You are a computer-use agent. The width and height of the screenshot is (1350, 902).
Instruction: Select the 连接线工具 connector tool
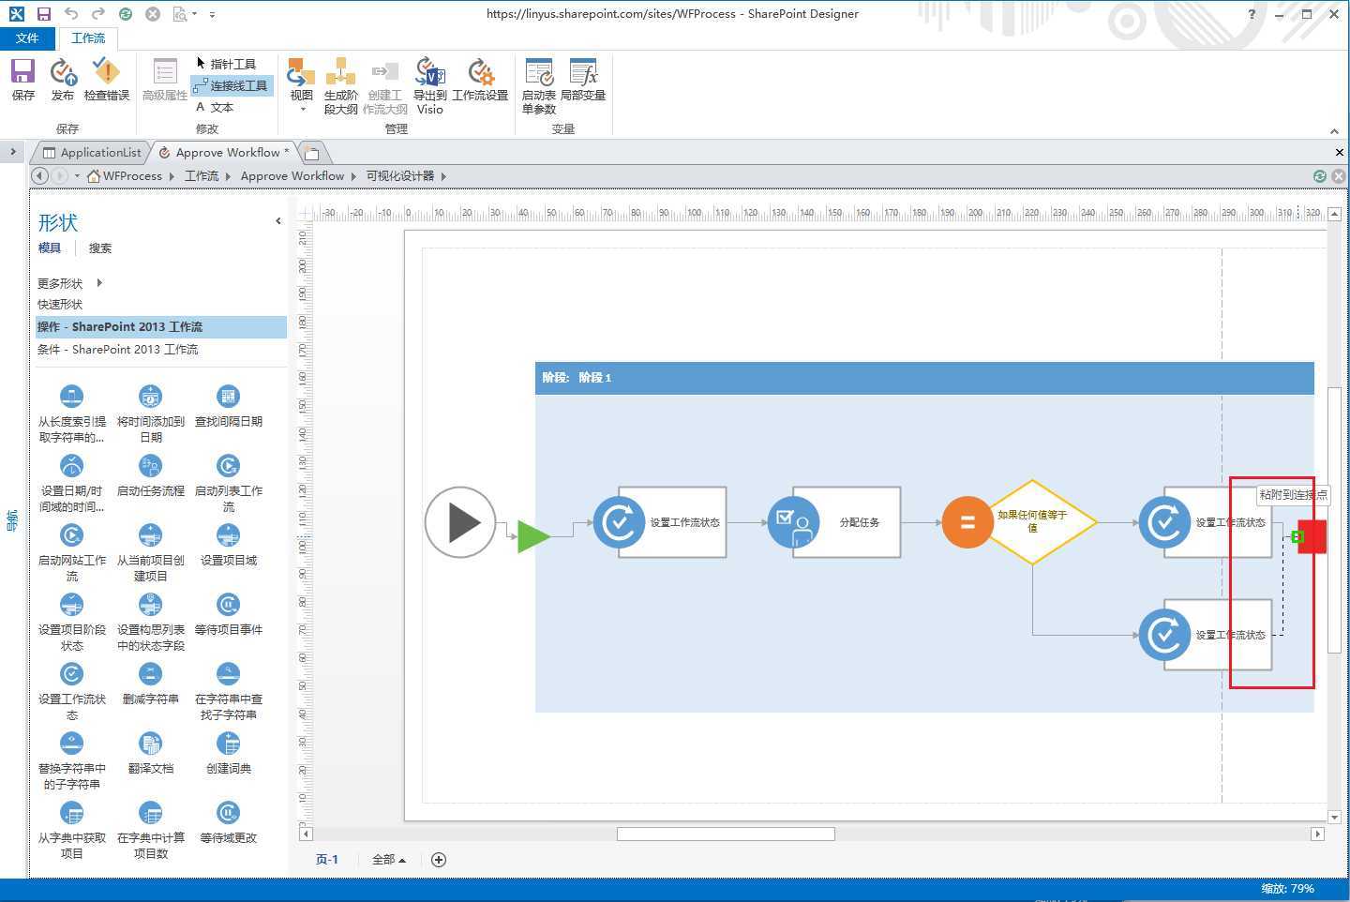click(231, 85)
